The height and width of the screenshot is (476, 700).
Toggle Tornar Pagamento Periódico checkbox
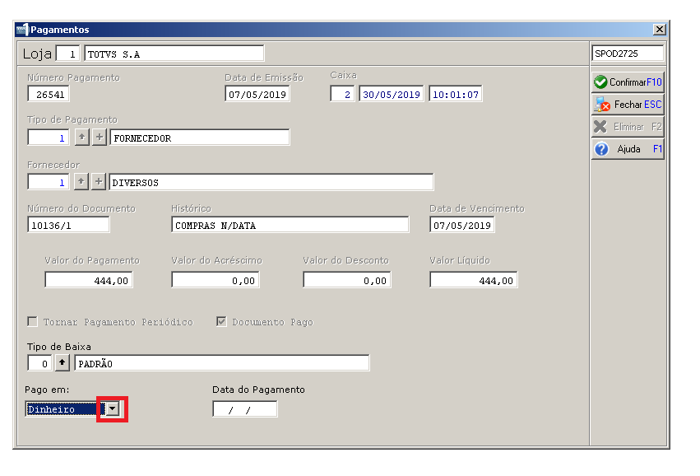(33, 322)
